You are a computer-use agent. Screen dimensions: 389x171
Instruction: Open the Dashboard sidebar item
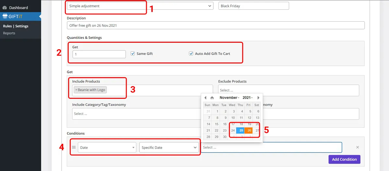click(18, 7)
